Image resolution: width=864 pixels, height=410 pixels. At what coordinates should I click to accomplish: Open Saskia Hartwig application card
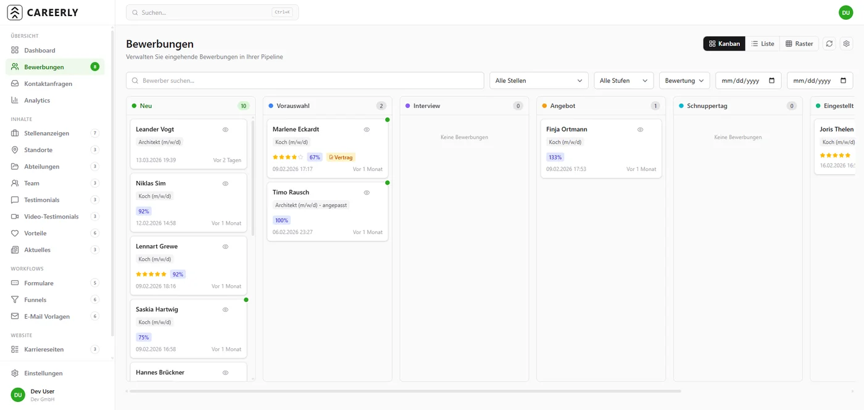[x=188, y=328]
